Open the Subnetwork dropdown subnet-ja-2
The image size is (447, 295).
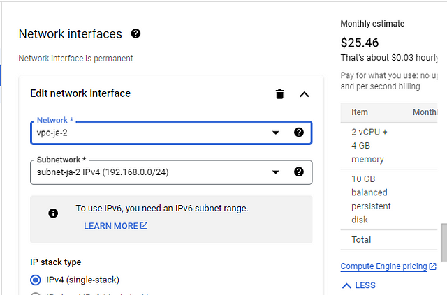click(x=171, y=172)
